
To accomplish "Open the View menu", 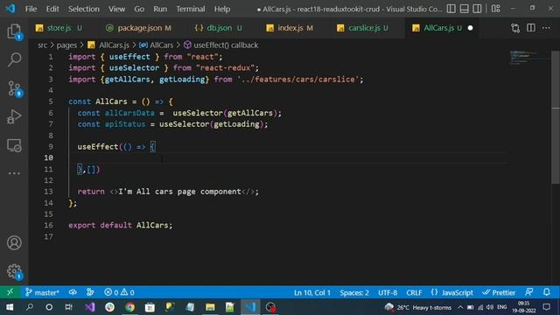I will tap(116, 9).
